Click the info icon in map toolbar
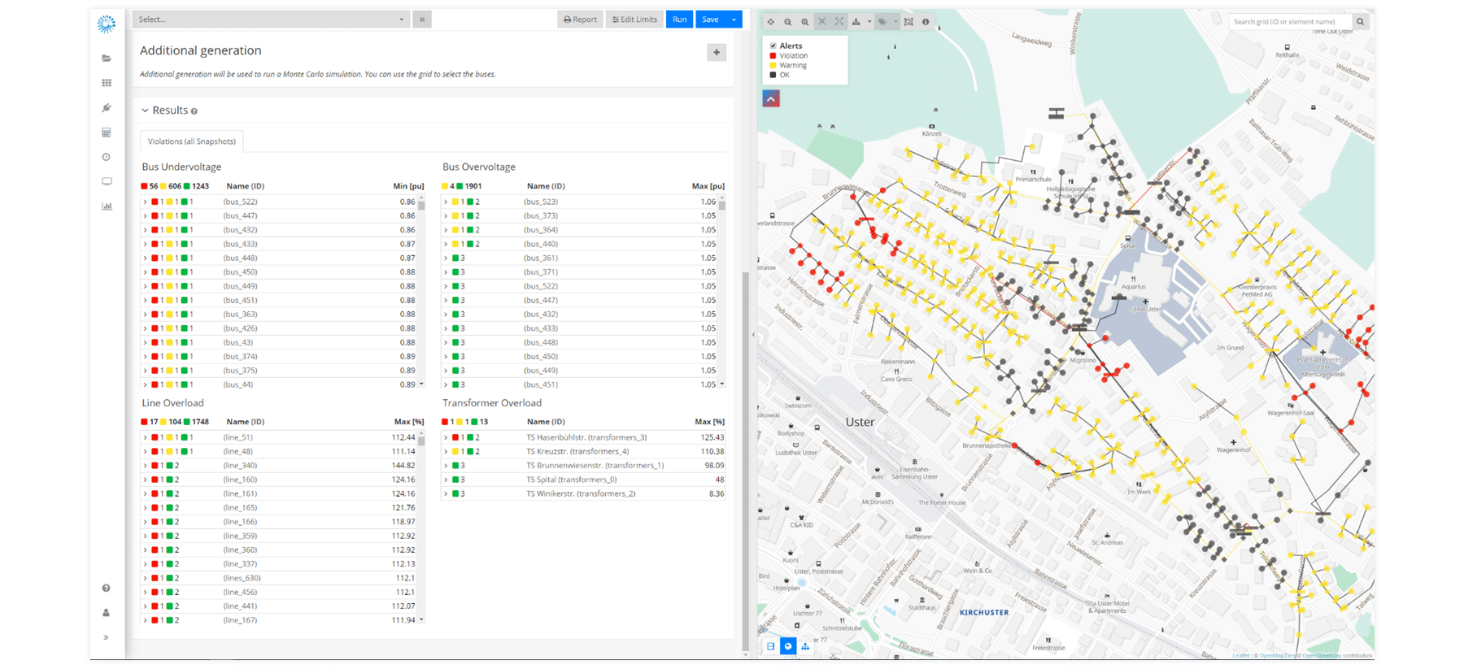Image resolution: width=1464 pixels, height=669 pixels. (x=926, y=22)
